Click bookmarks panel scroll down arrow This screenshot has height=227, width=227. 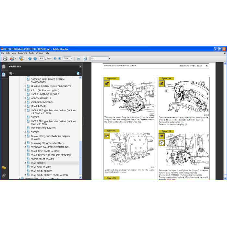pyautogui.click(x=80, y=177)
